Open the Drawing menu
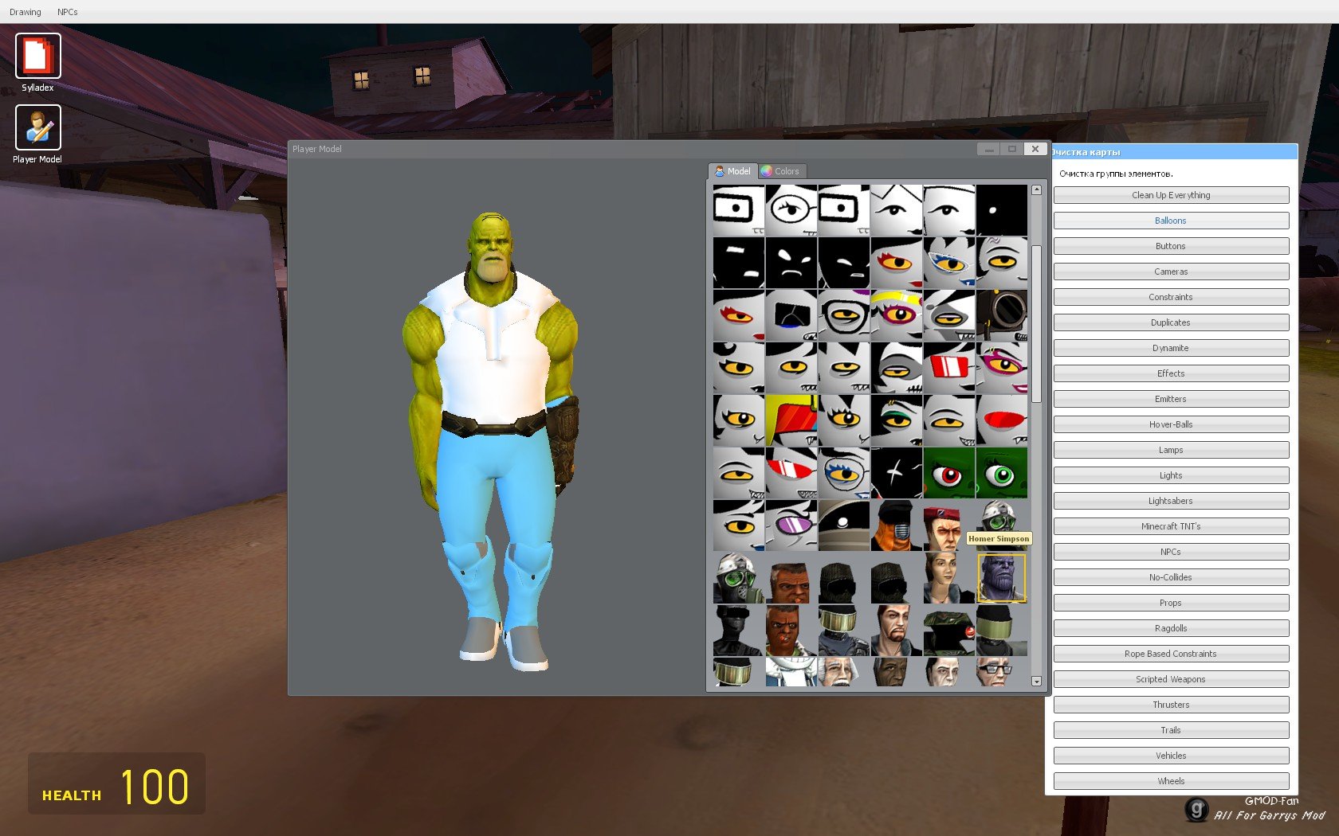 coord(26,12)
